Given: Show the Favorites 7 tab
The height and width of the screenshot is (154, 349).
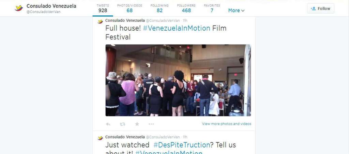Looking at the screenshot, I should (x=212, y=8).
